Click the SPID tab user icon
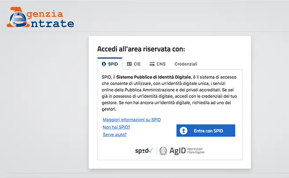The height and width of the screenshot is (178, 289). click(x=104, y=64)
